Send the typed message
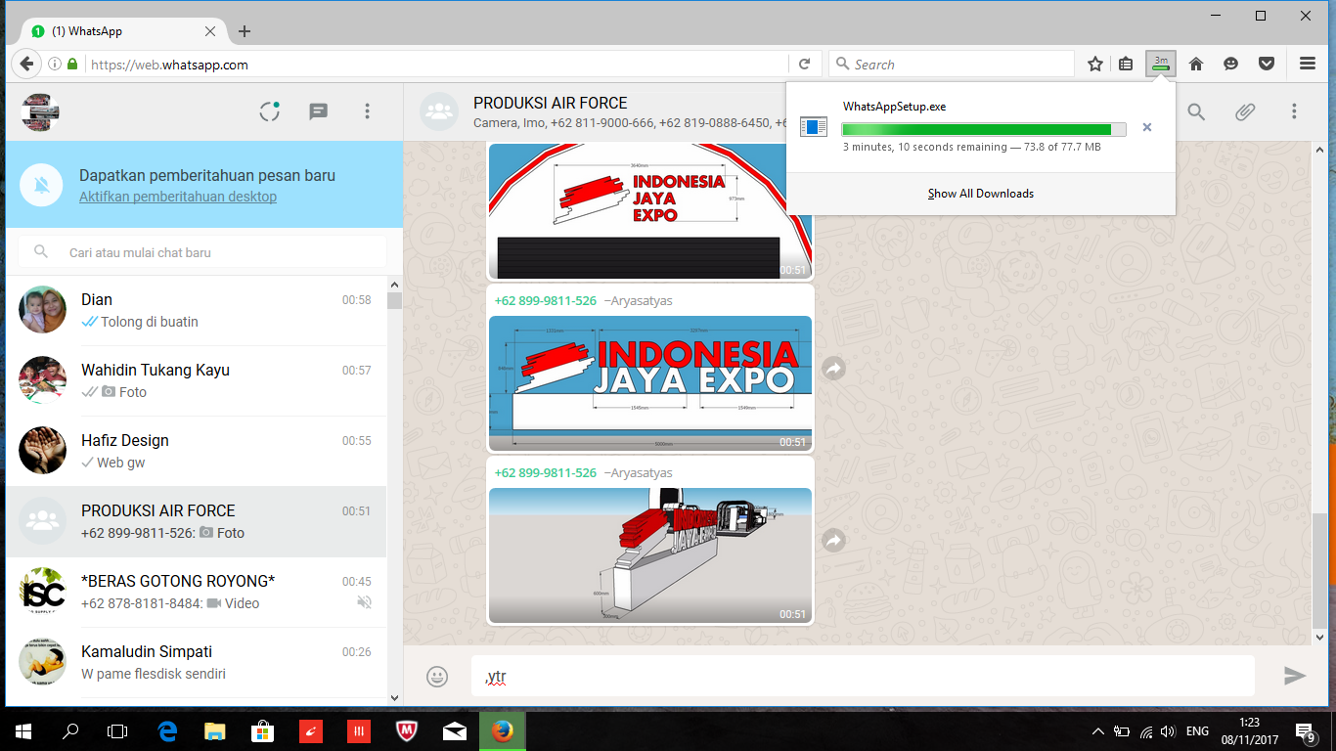Screen dimensions: 1336x751 tap(1295, 676)
